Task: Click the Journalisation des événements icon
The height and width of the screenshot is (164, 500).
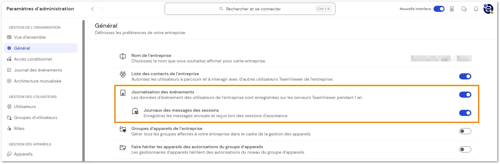Action: click(x=123, y=93)
